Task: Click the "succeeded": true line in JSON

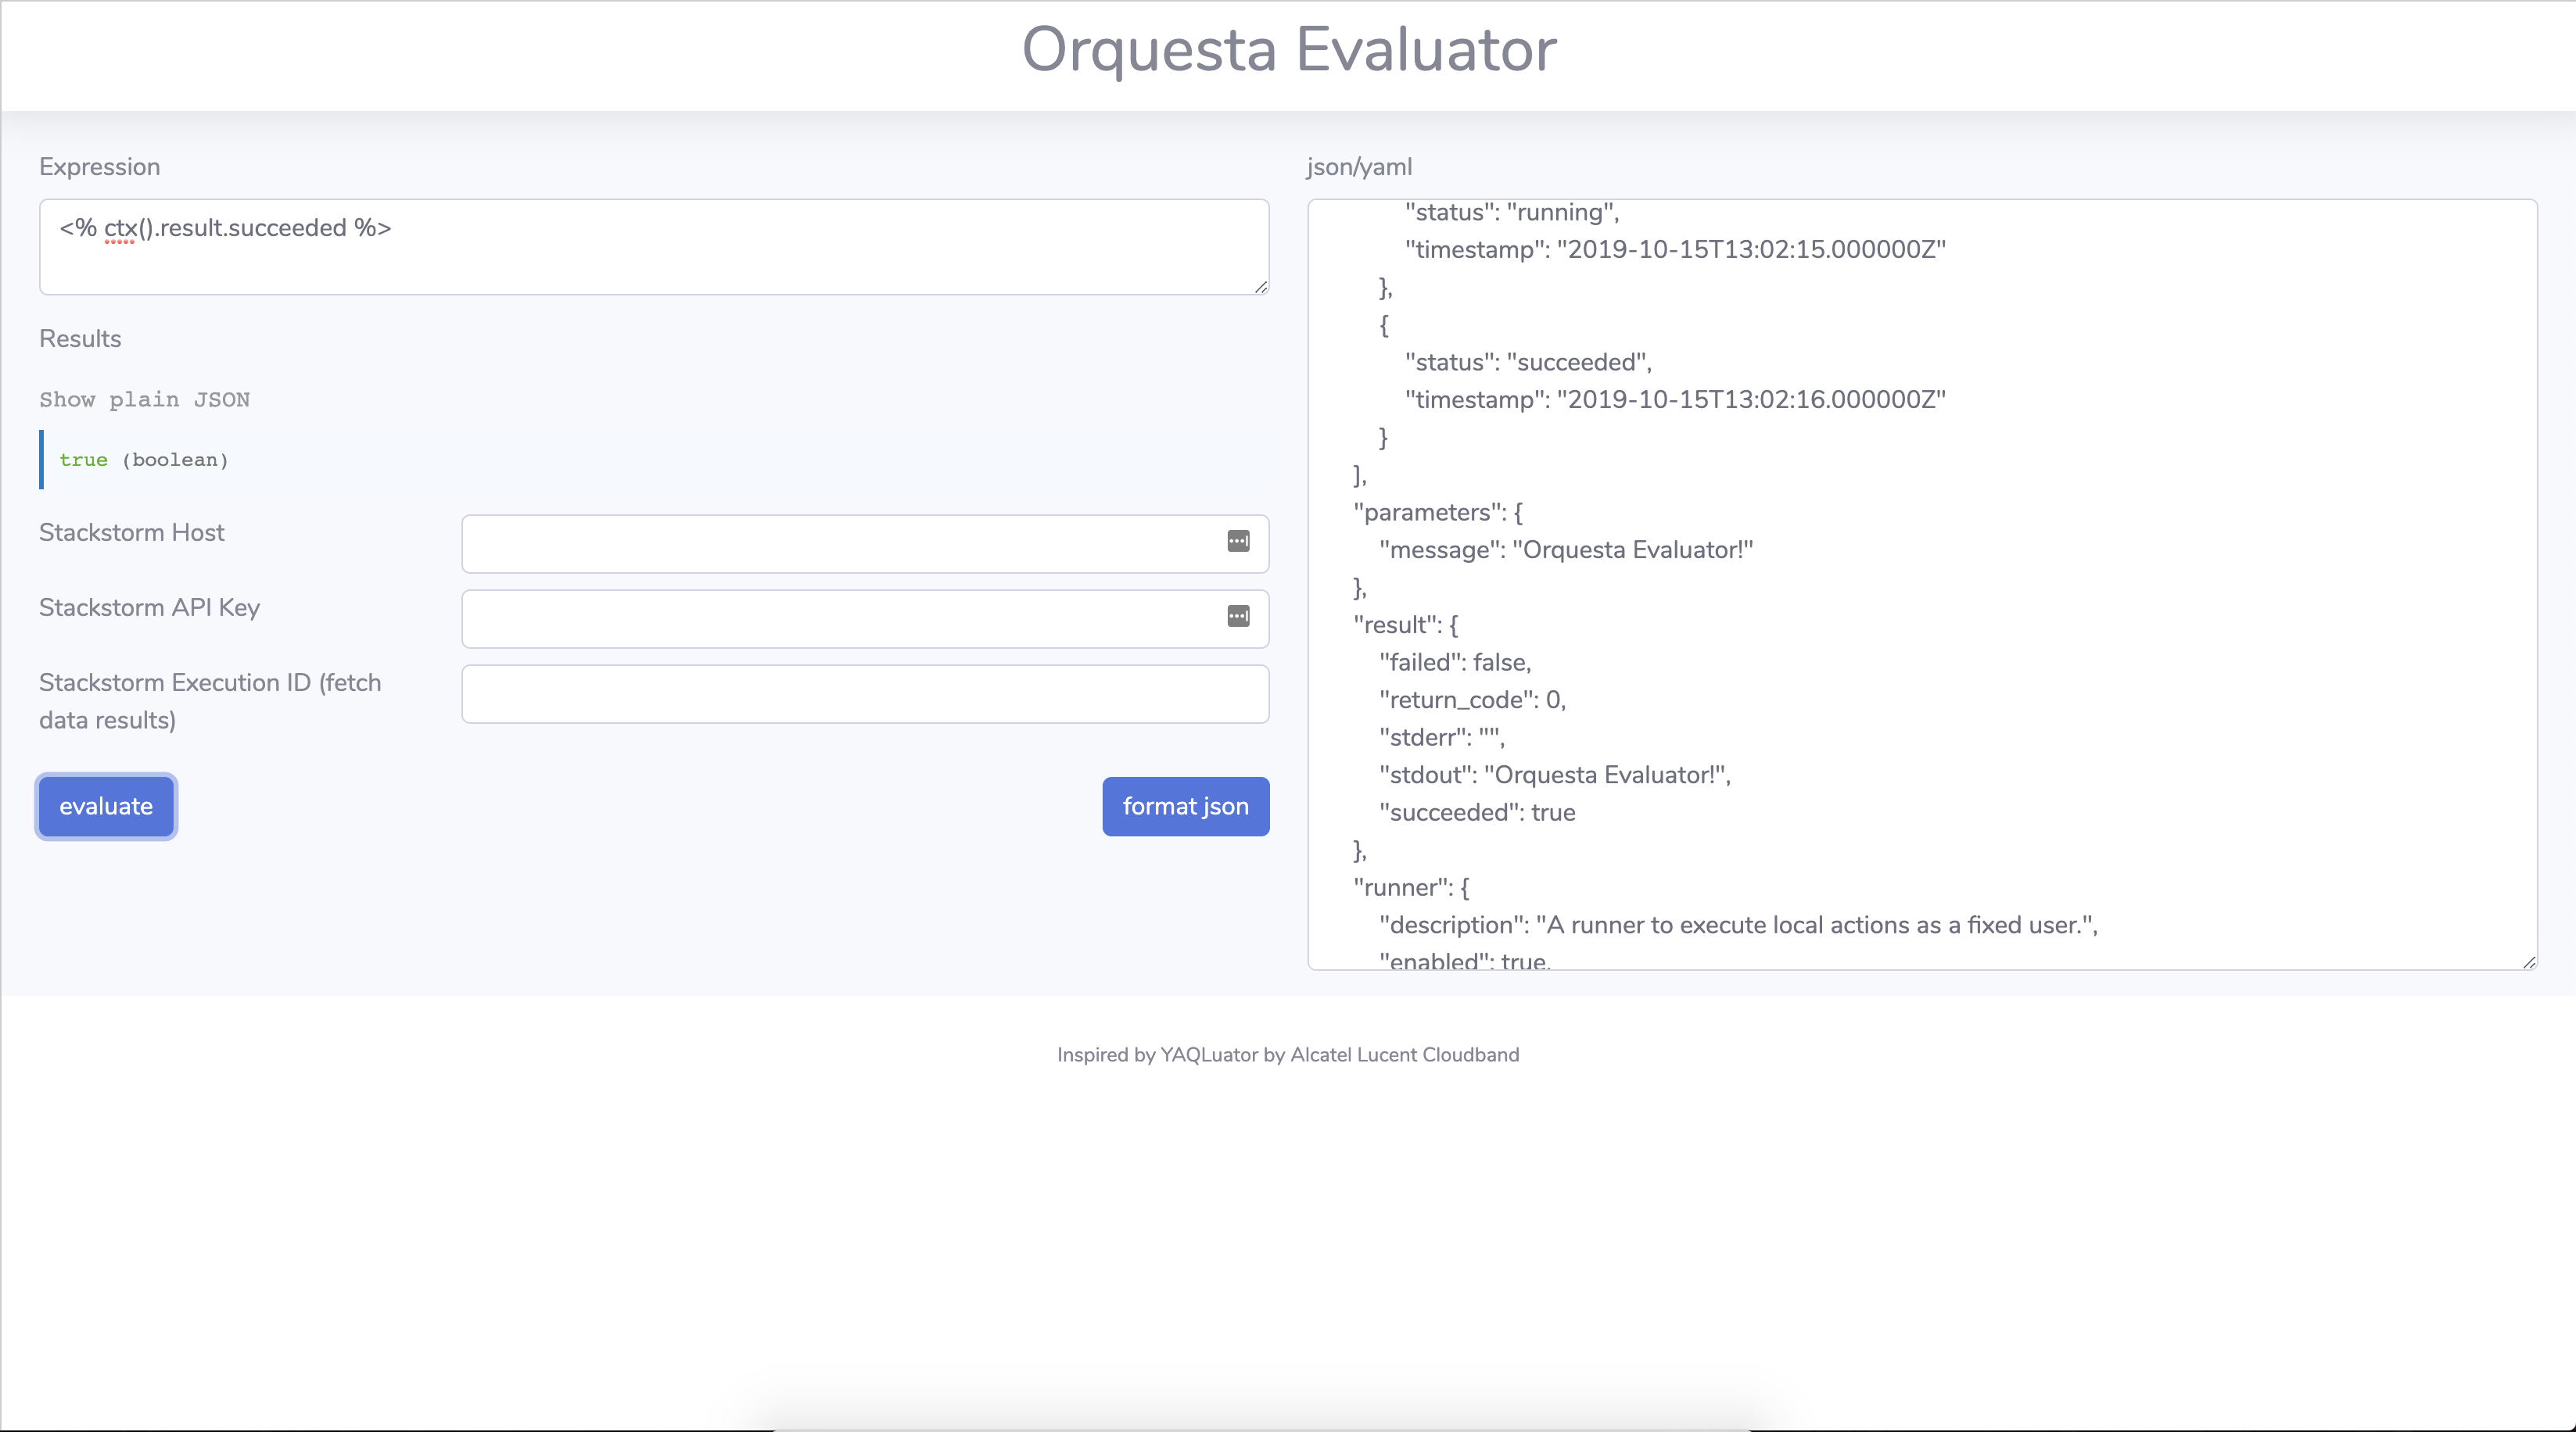Action: (x=1477, y=812)
